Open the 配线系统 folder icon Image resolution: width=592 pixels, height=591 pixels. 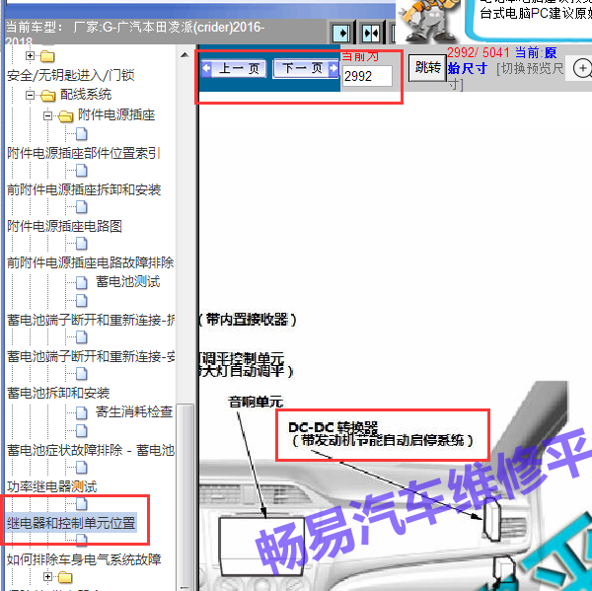click(47, 96)
